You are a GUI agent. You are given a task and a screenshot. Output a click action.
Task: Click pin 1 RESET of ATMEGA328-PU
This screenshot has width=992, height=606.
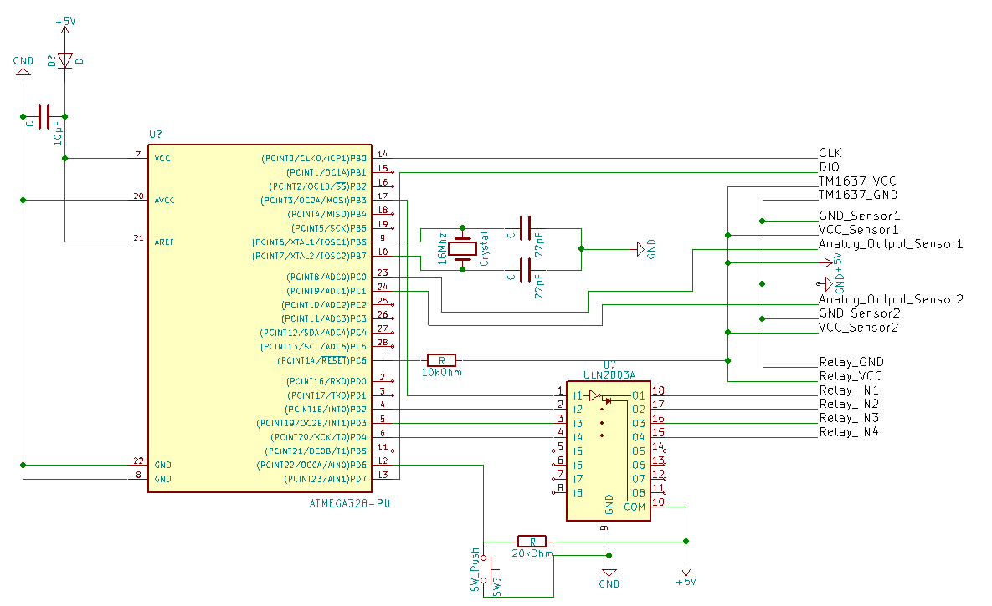tap(383, 359)
